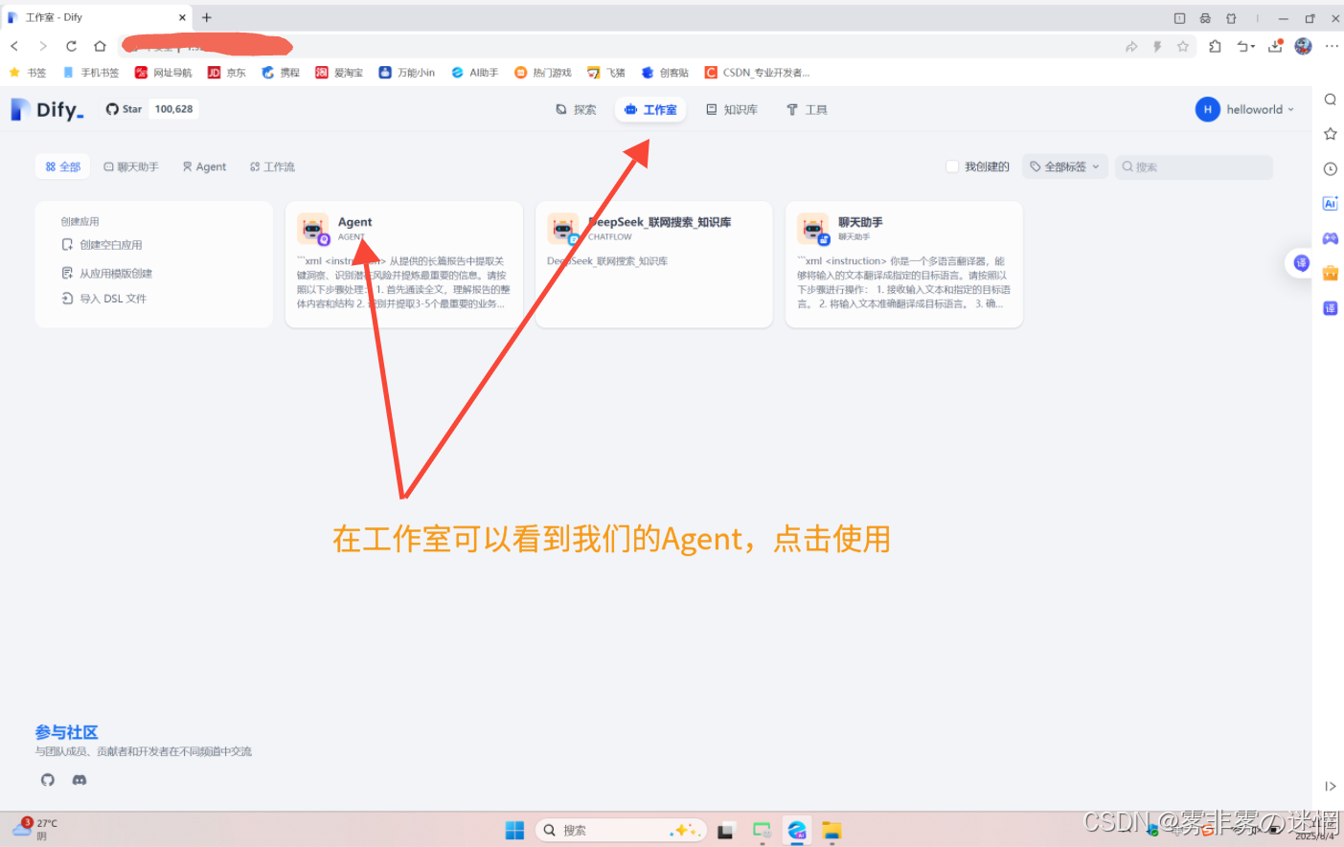Click the 聊天助手 card robot icon
This screenshot has height=847, width=1344.
(813, 230)
